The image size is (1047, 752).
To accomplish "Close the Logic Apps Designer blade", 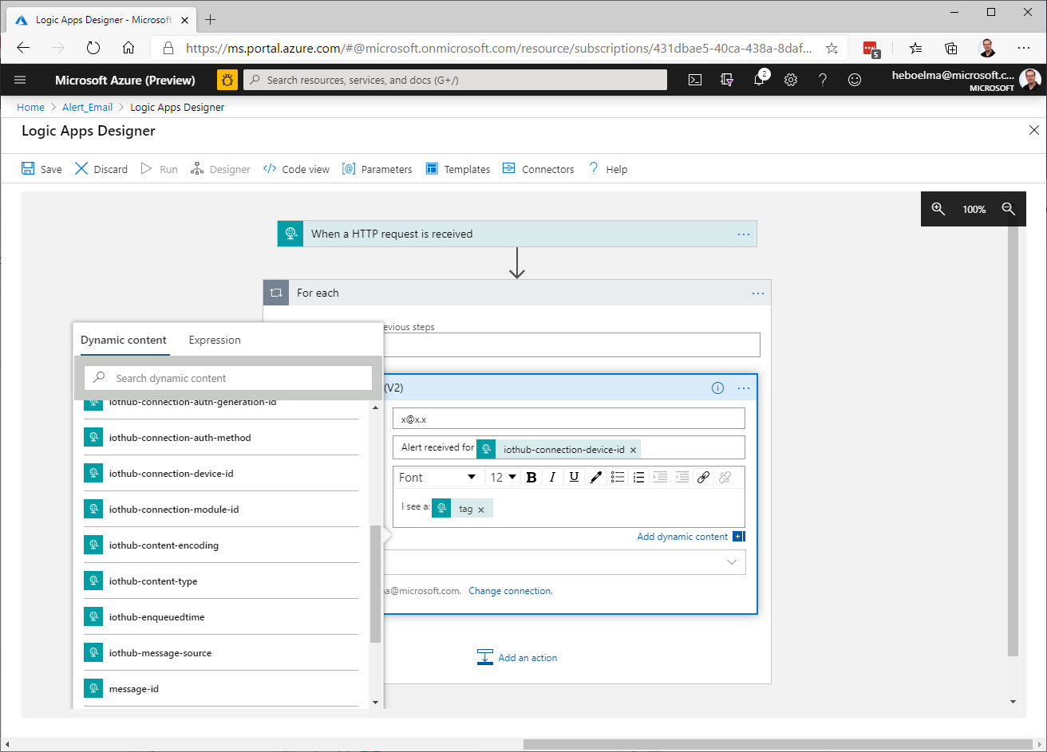I will coord(1034,130).
